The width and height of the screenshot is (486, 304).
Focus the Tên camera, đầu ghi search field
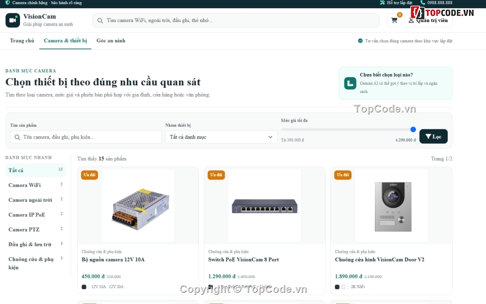[x=86, y=137]
